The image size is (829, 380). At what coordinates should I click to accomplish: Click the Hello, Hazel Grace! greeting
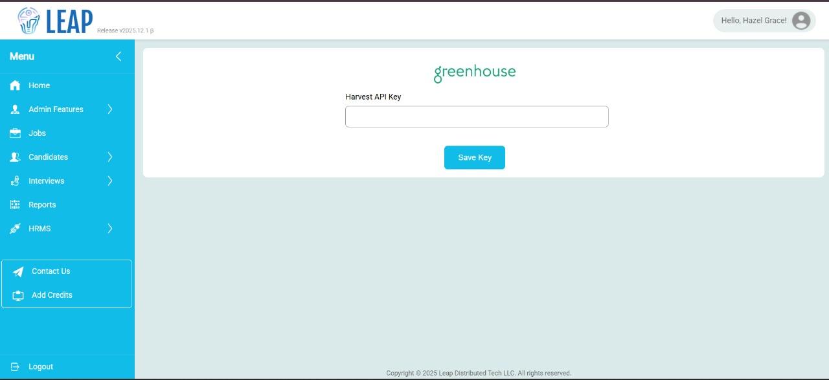pyautogui.click(x=754, y=21)
